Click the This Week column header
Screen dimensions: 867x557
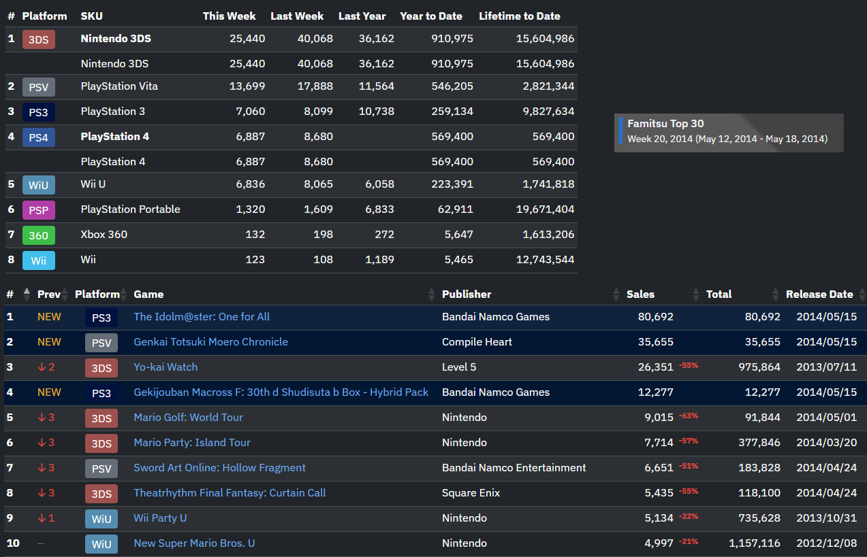pos(230,16)
